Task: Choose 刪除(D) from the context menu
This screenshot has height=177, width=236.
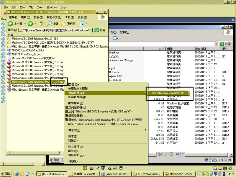Action: click(106, 151)
